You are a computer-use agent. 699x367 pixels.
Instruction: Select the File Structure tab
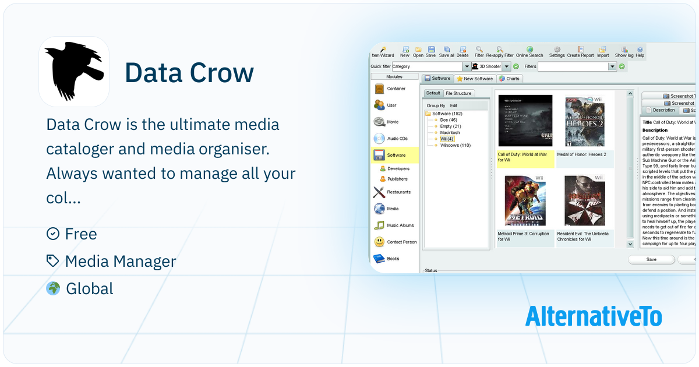tap(459, 93)
